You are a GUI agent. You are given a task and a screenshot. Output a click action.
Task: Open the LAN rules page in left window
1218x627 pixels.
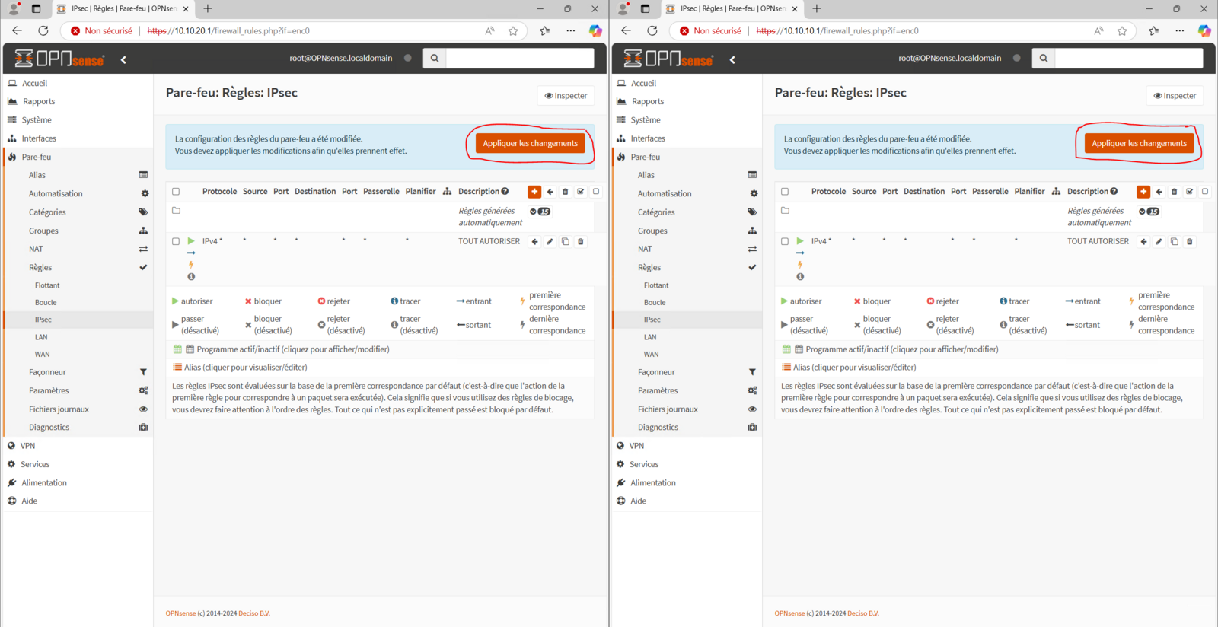[x=41, y=337]
